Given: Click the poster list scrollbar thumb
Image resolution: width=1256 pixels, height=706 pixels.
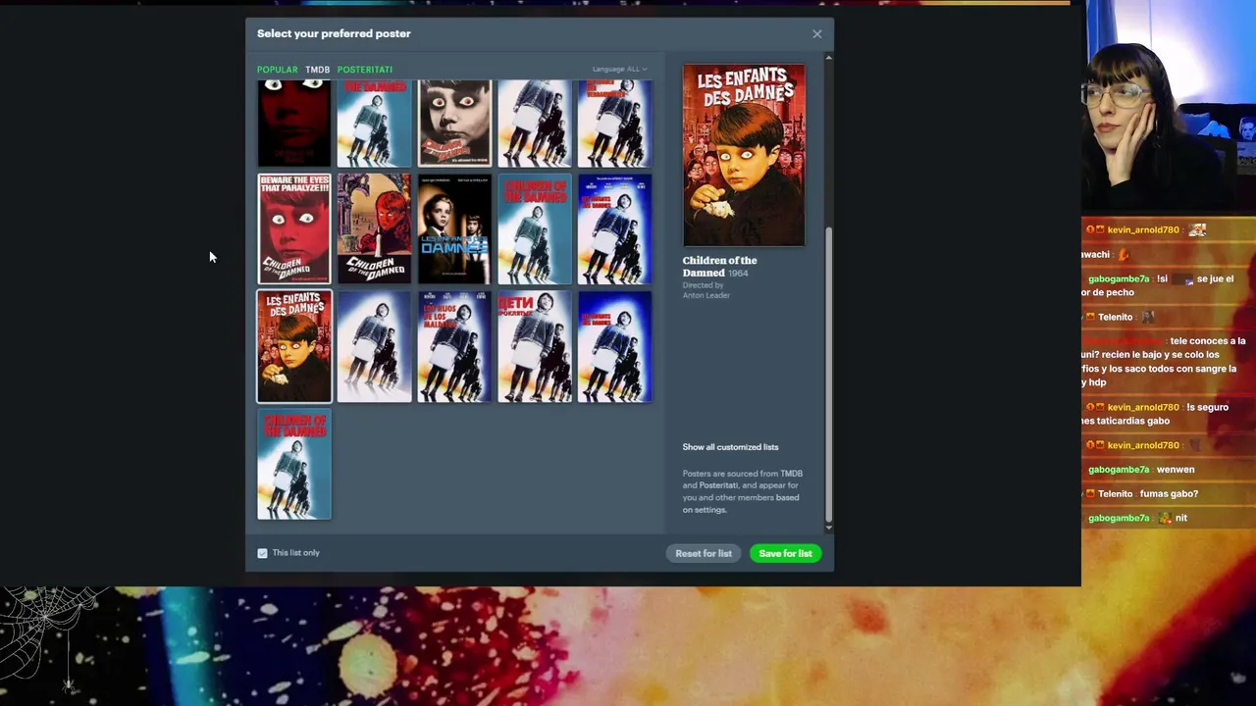Looking at the screenshot, I should 828,373.
